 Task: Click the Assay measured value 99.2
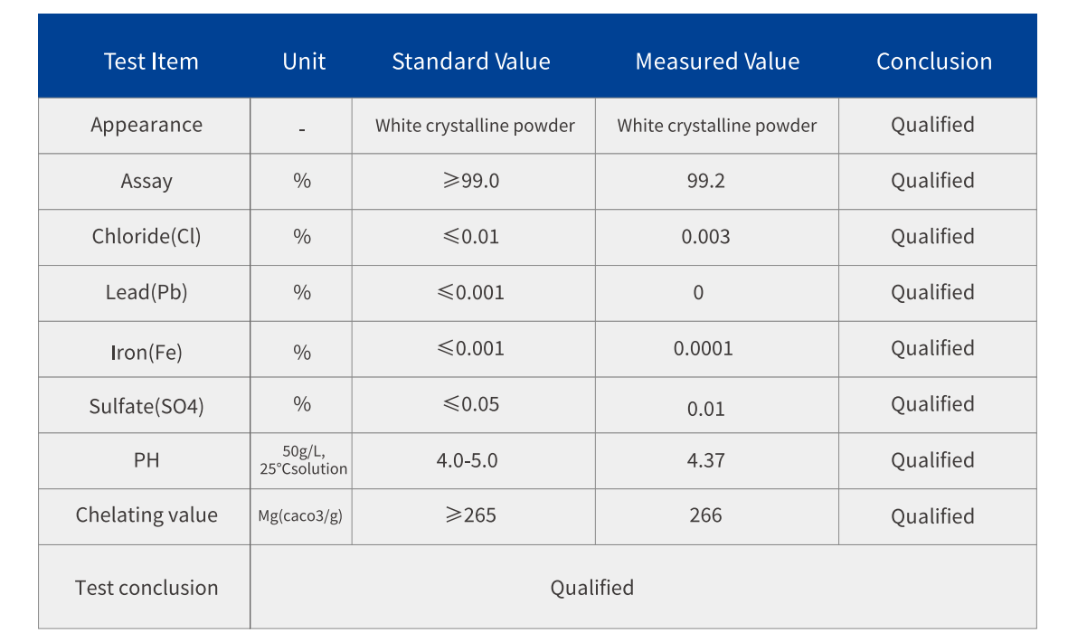point(705,181)
